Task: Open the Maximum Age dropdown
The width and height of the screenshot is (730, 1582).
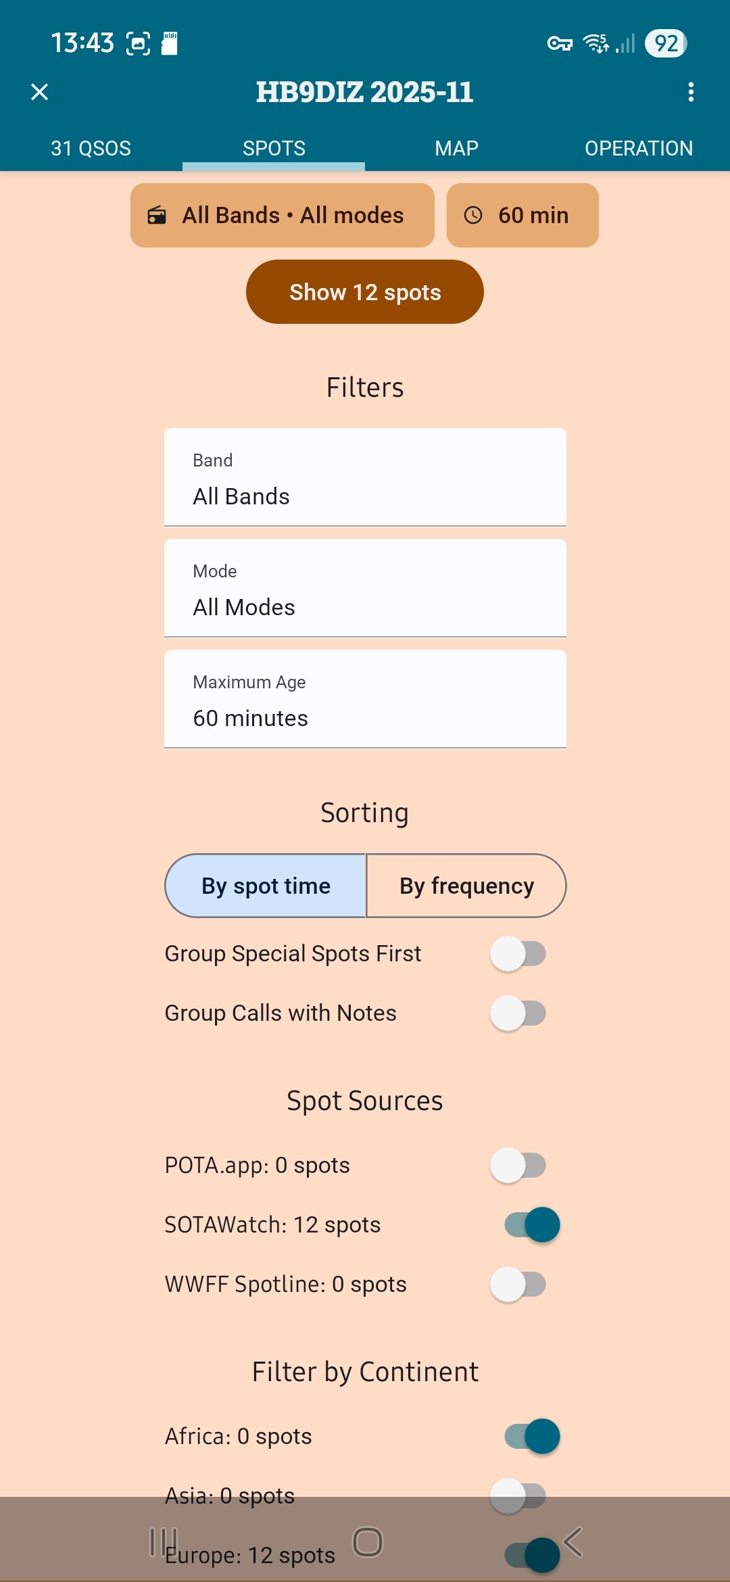Action: (x=365, y=699)
